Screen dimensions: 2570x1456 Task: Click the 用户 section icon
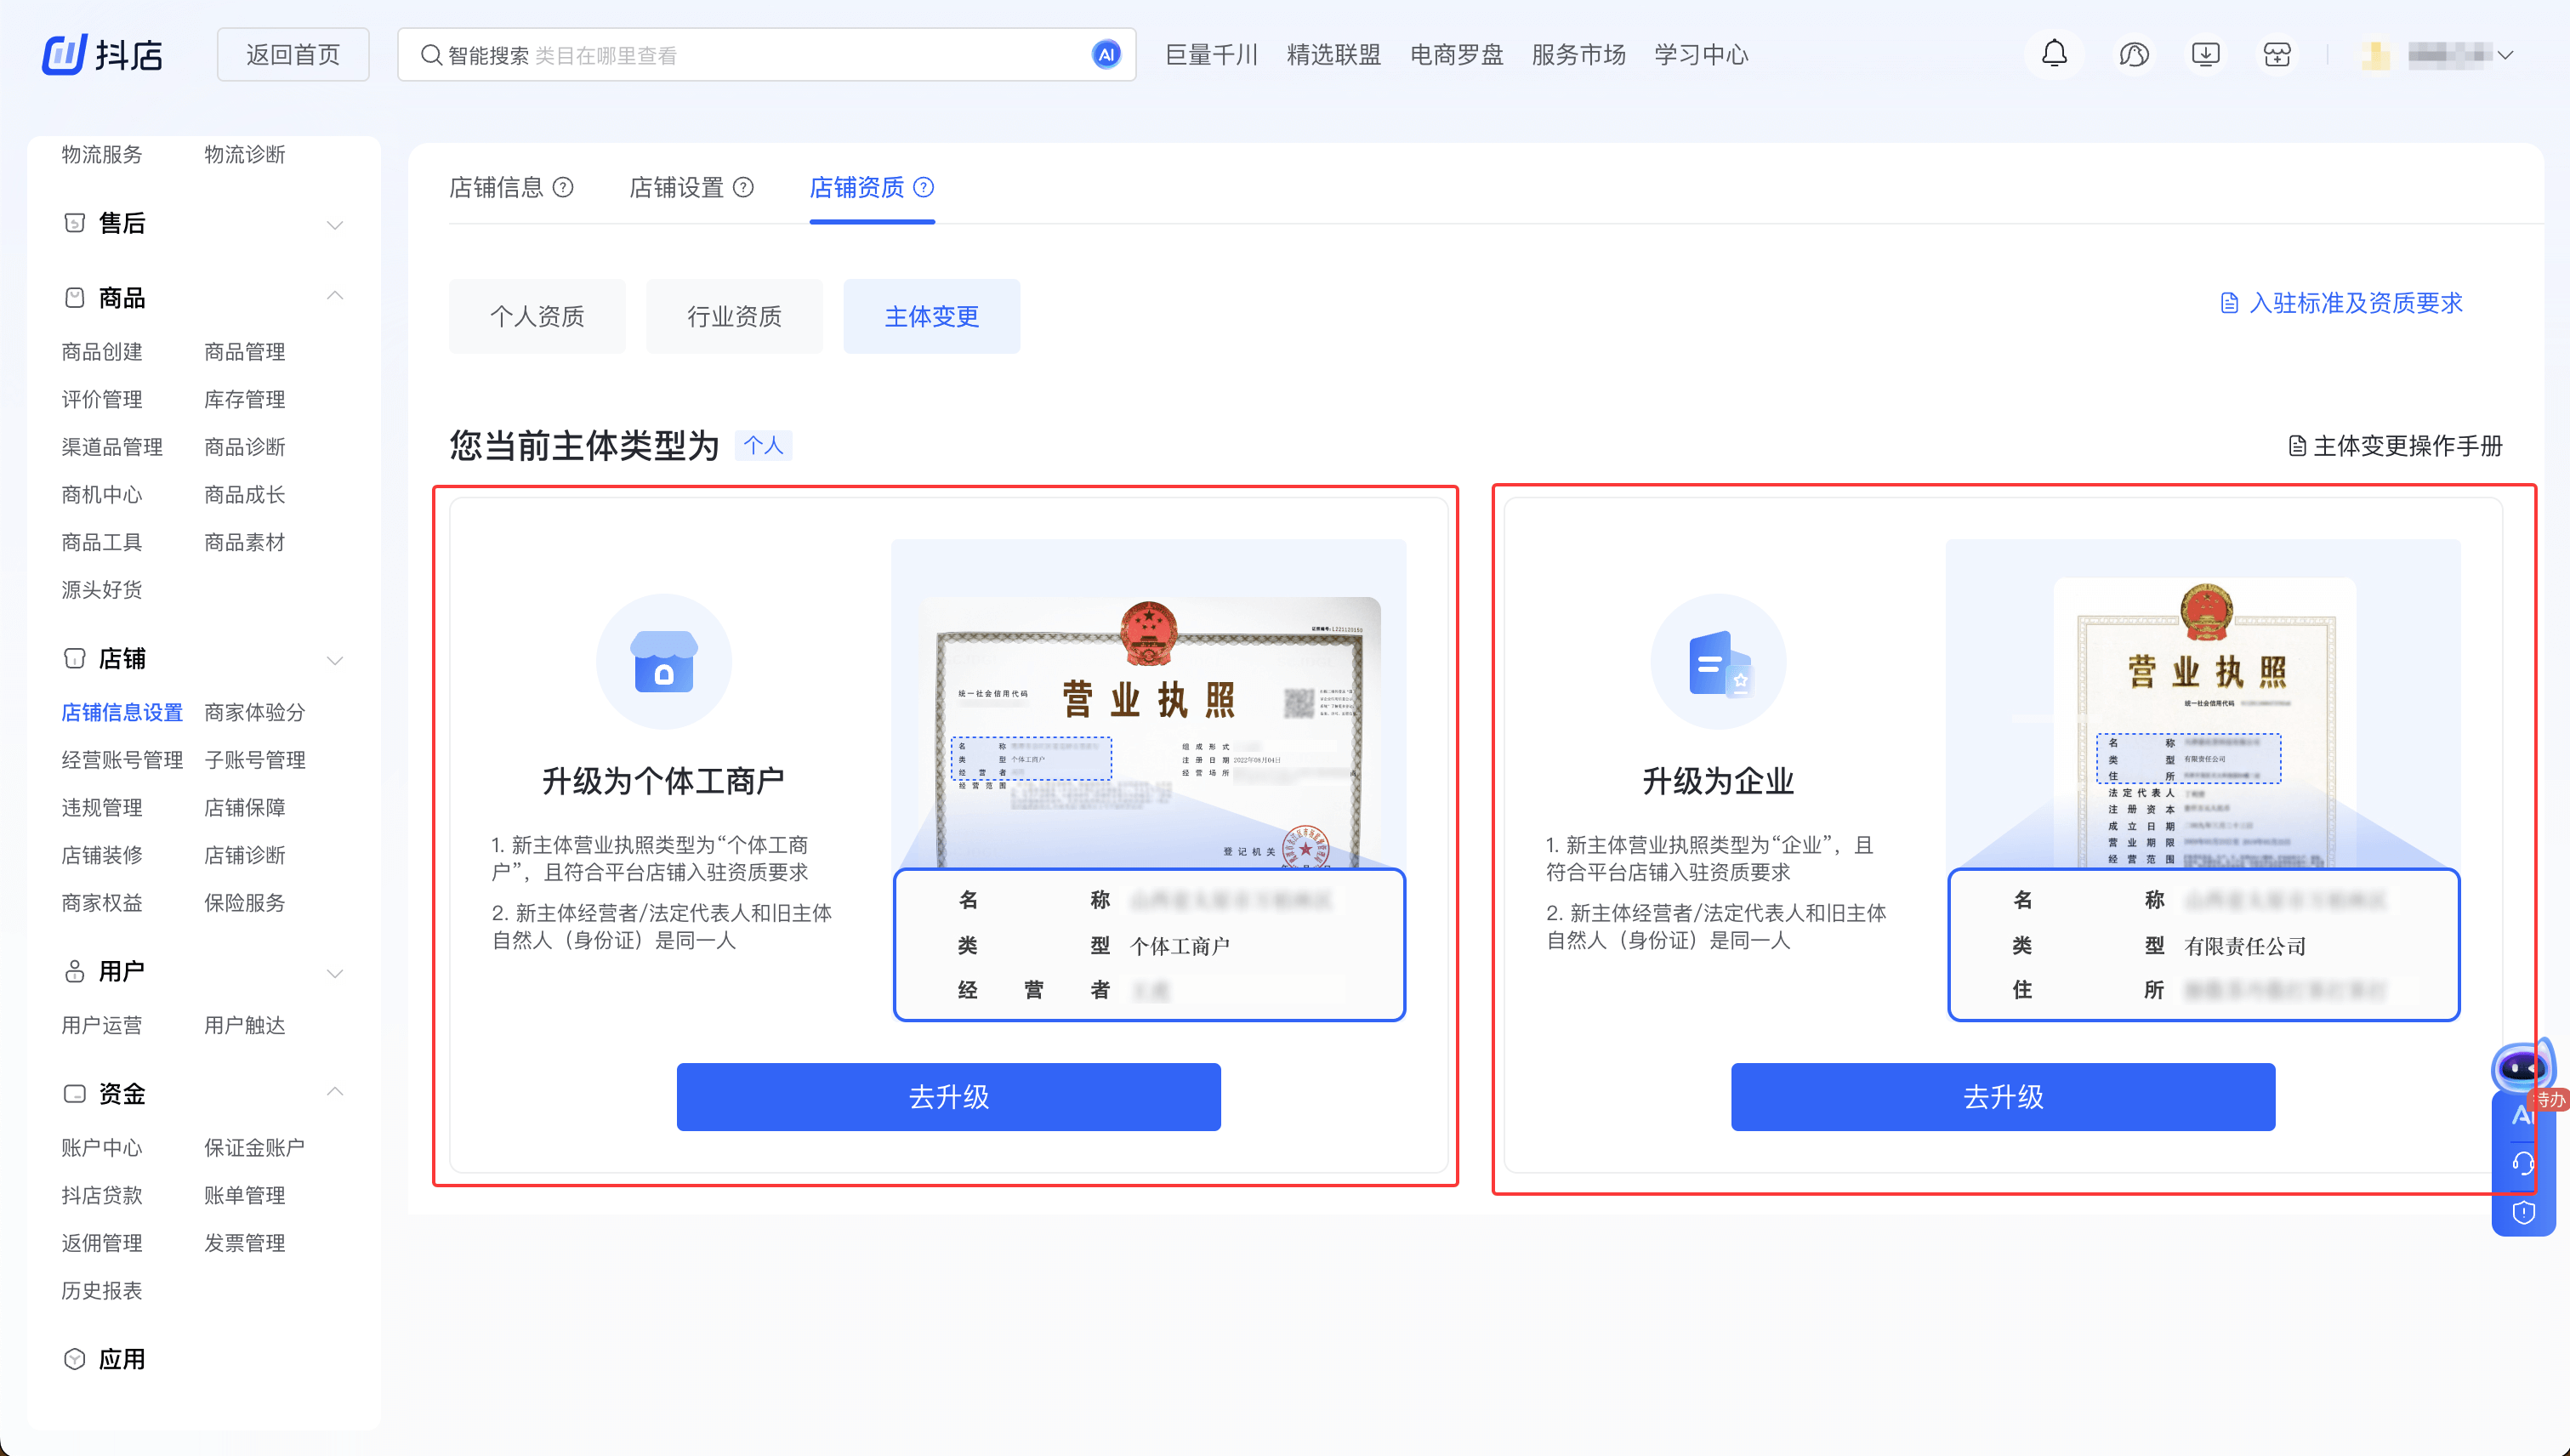pos(74,971)
